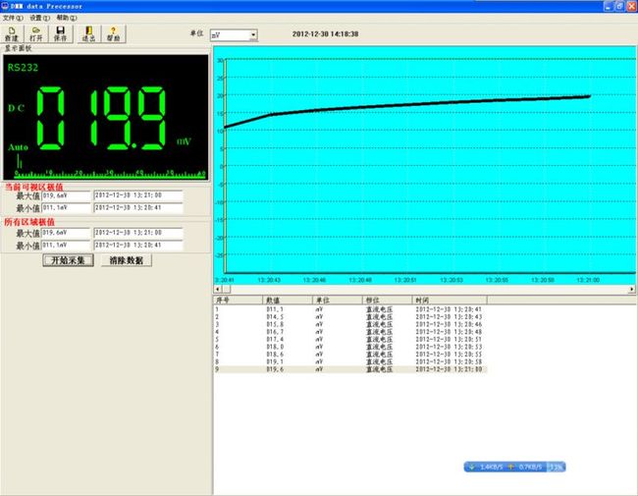Click chart scrollbar right arrow
Screen dimensions: 638x496
click(631, 289)
